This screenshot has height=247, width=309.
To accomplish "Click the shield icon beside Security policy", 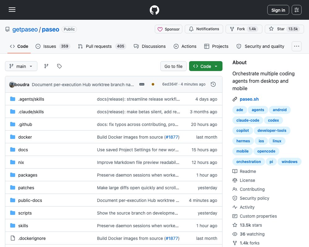I will pyautogui.click(x=235, y=198).
